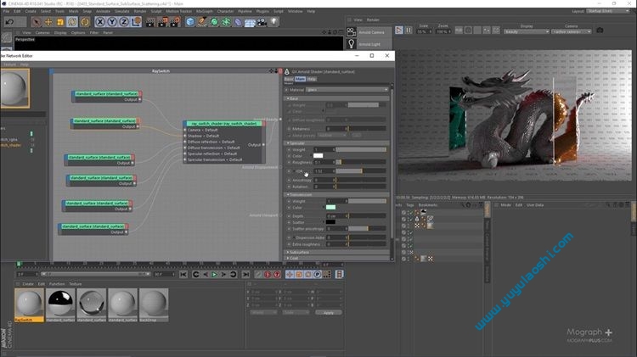The width and height of the screenshot is (637, 357).
Task: Toggle Extra roughness animation dot
Action: pos(289,244)
